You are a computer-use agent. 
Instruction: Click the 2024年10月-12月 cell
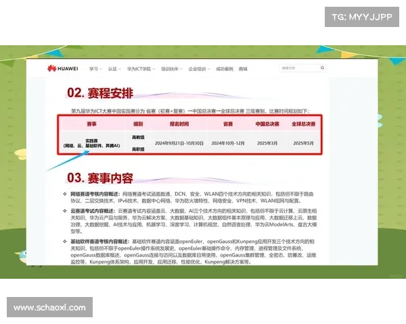[228, 143]
